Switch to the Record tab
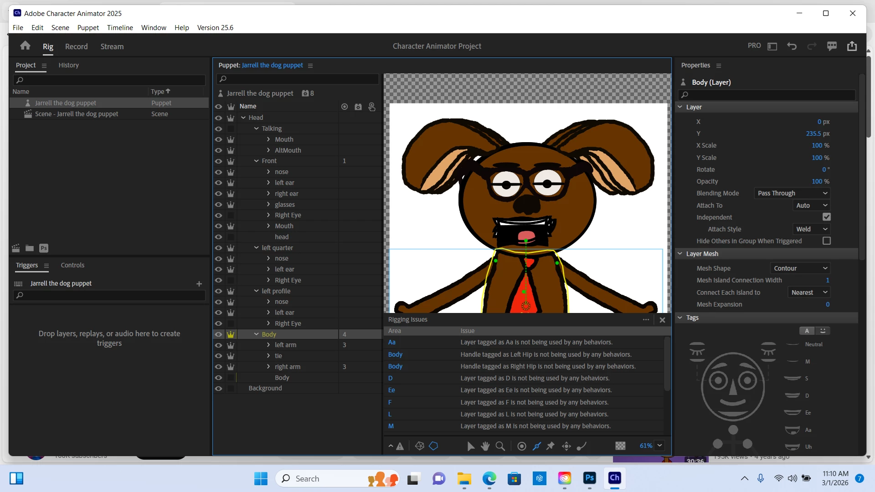 [x=76, y=46]
